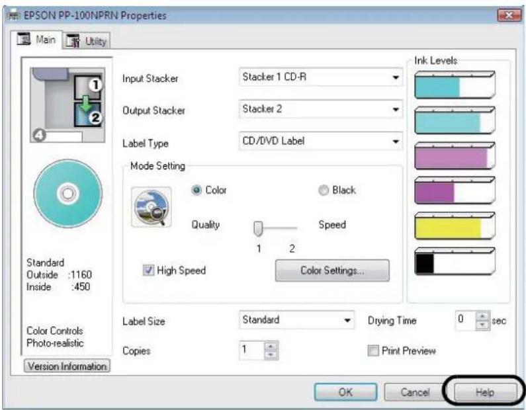Click the cyan disc preview image
526x410 pixels.
coord(68,194)
